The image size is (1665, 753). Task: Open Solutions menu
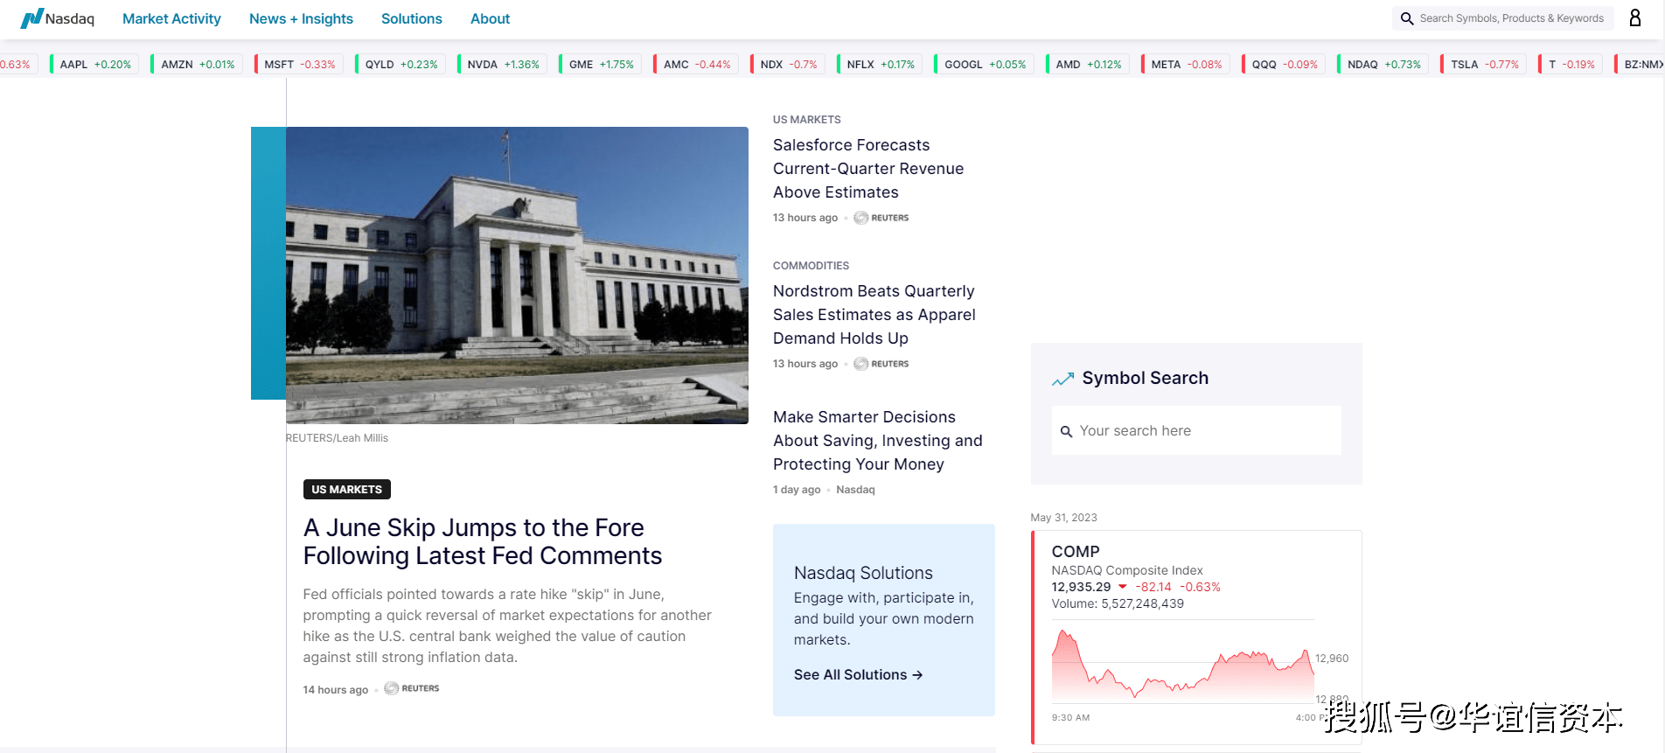(411, 18)
